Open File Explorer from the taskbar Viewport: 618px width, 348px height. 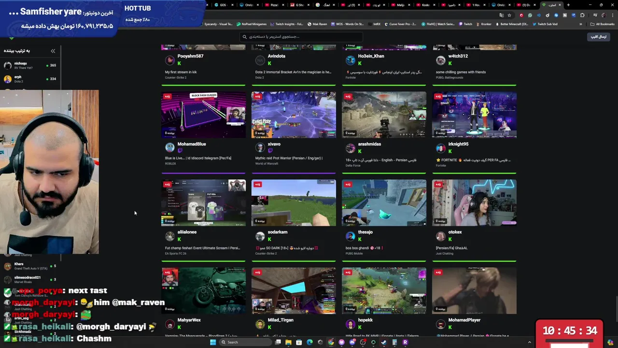(x=288, y=342)
